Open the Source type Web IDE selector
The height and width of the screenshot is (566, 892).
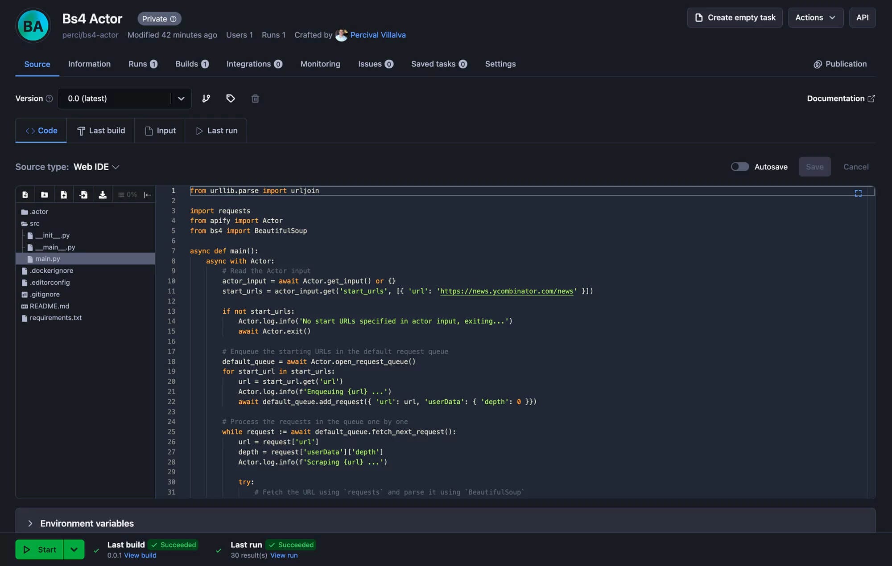(96, 167)
